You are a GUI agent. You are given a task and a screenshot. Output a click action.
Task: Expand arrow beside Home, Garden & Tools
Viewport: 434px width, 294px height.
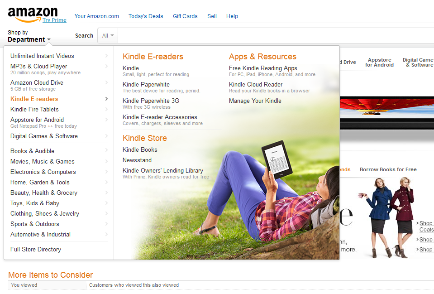click(x=106, y=182)
